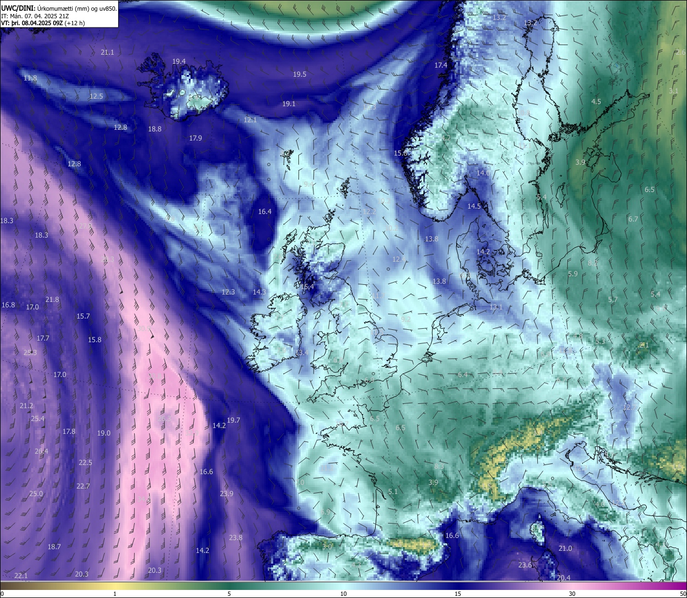Click the map value 14.3
The image size is (687, 598).
pyautogui.click(x=259, y=292)
